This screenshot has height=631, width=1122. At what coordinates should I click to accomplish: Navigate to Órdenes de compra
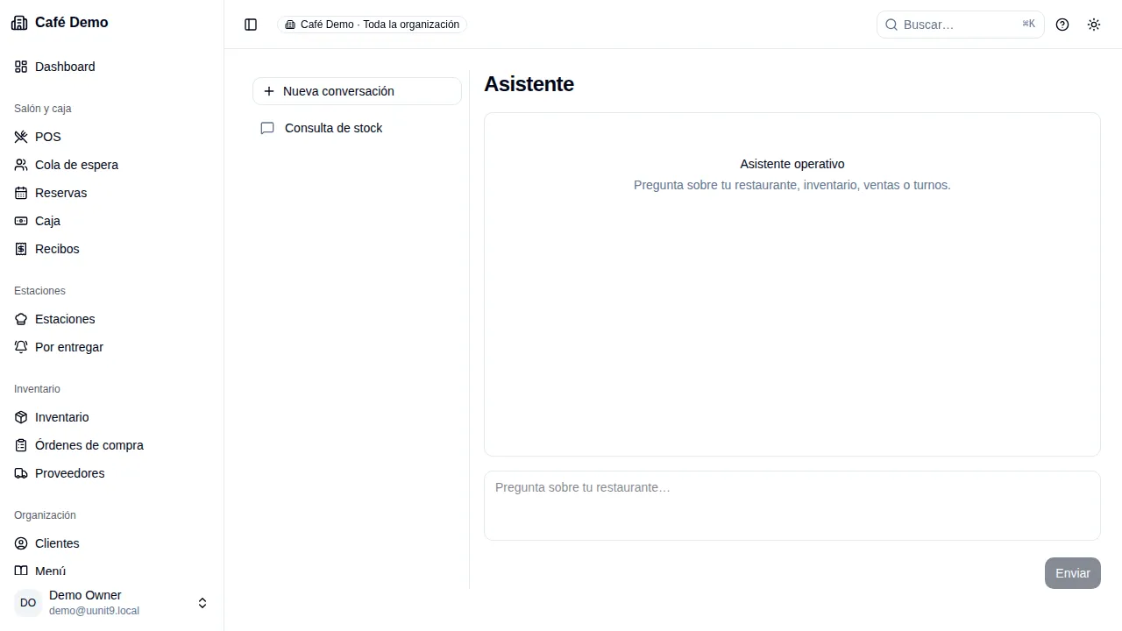click(x=112, y=445)
